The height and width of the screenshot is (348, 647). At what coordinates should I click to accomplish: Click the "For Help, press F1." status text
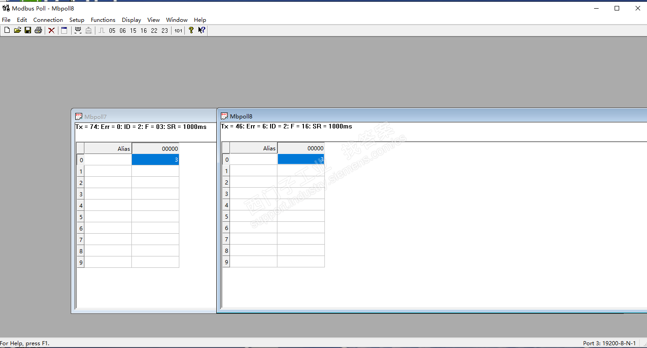pyautogui.click(x=25, y=343)
